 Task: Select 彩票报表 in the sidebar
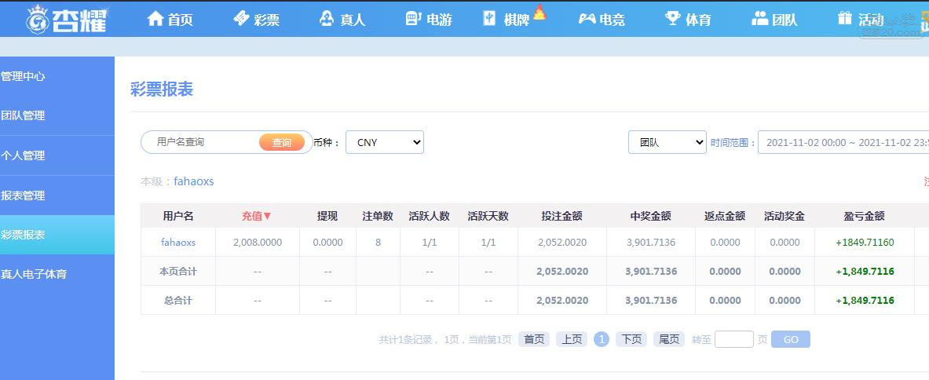coord(57,235)
